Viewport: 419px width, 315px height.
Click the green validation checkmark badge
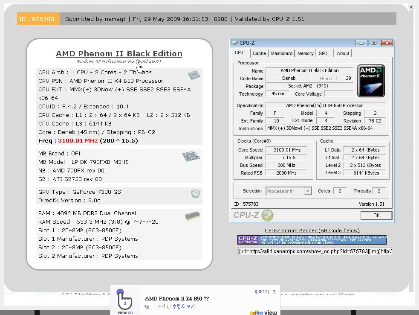[267, 216]
